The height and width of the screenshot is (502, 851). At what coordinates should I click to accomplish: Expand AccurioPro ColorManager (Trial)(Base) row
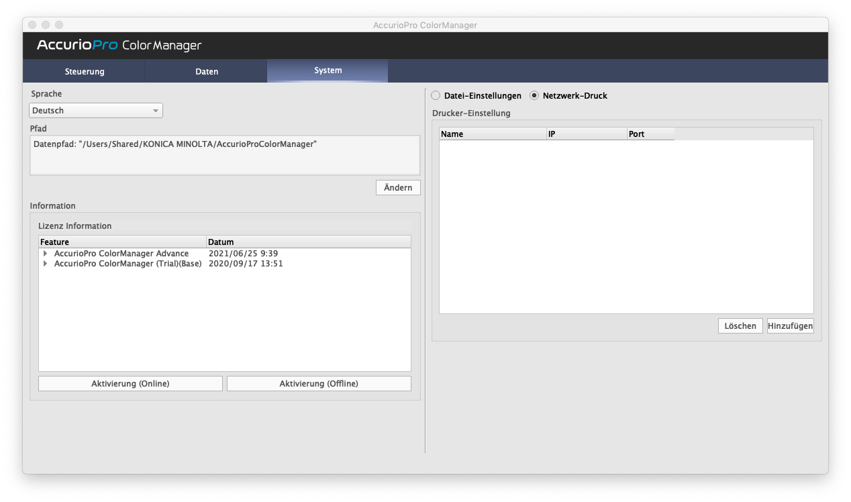[x=46, y=264]
